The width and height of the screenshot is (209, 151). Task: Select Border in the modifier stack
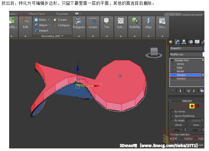(180, 71)
